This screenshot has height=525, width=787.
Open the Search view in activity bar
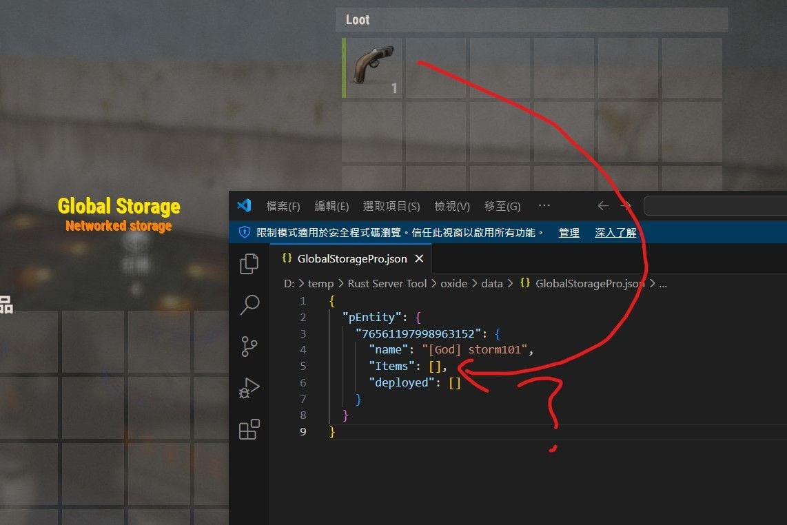(x=249, y=305)
